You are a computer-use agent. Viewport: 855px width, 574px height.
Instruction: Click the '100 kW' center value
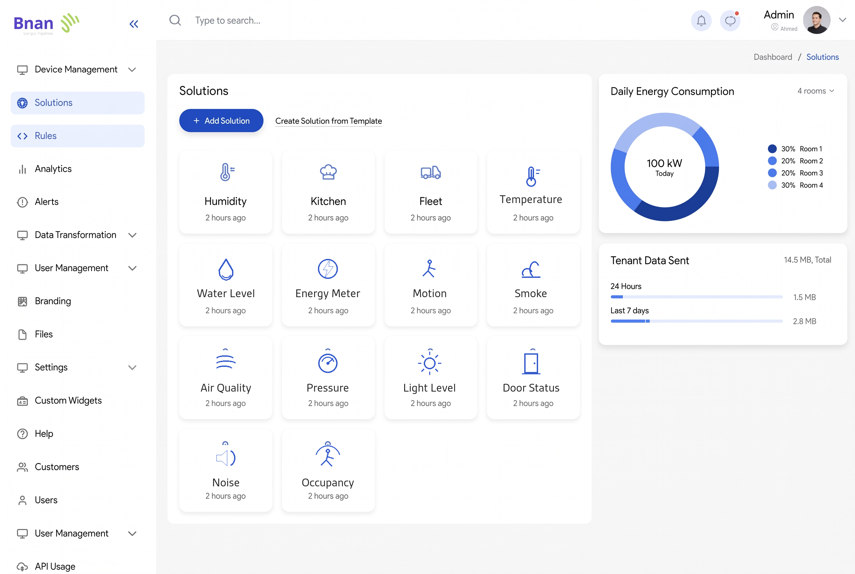pyautogui.click(x=664, y=163)
